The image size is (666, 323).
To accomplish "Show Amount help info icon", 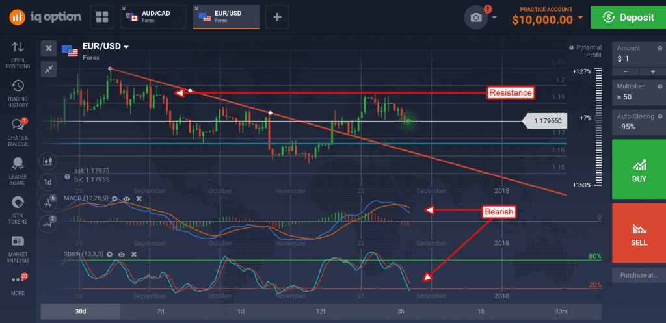I will click(659, 48).
